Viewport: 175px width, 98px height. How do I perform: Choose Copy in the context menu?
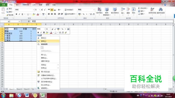click(48, 41)
